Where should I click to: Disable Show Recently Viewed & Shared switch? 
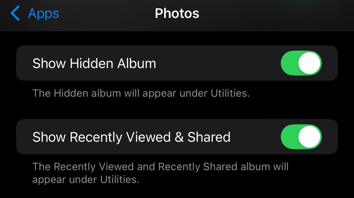click(x=301, y=137)
